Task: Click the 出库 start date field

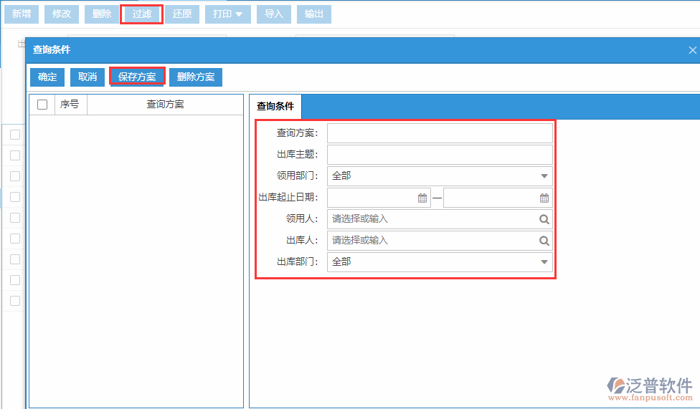Action: [379, 198]
